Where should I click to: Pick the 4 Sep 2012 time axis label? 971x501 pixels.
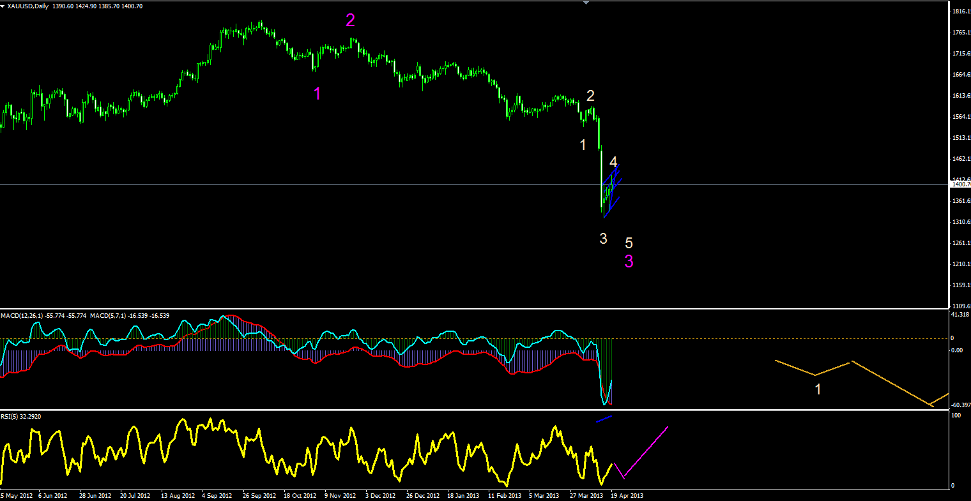[x=218, y=495]
